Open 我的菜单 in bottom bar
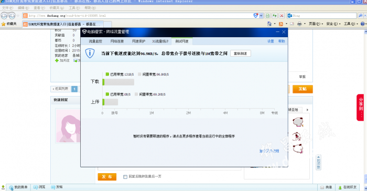The width and height of the screenshot is (367, 191). click(x=18, y=187)
